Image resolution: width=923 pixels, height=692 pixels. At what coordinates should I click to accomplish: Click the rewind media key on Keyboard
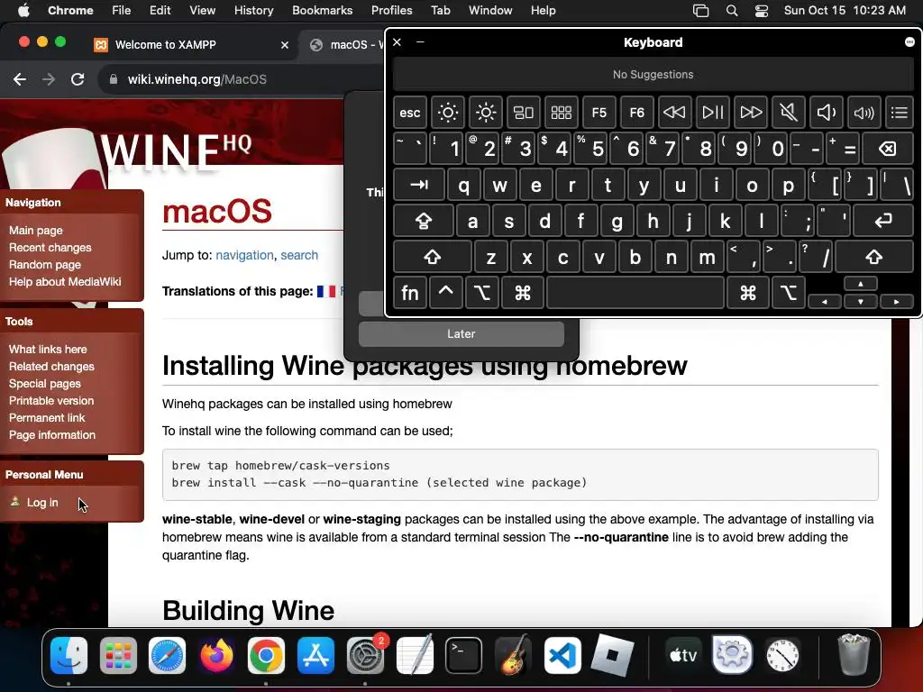click(674, 113)
